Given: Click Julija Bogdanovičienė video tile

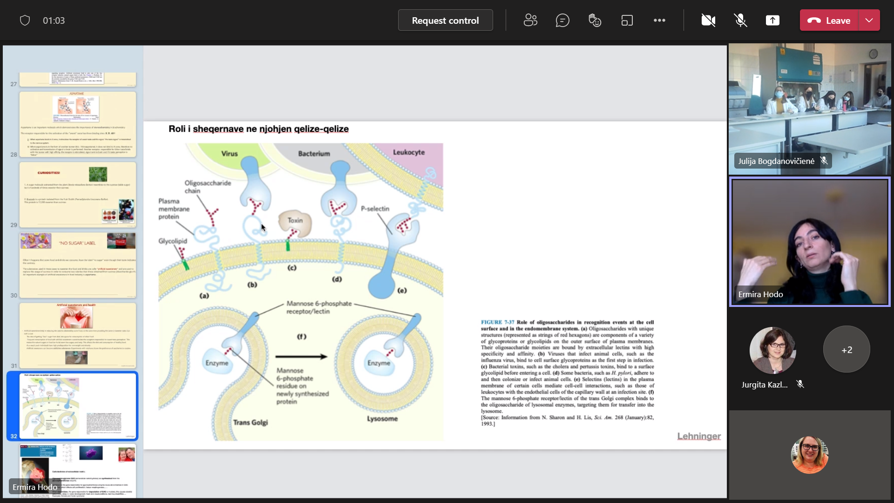Looking at the screenshot, I should tap(810, 109).
